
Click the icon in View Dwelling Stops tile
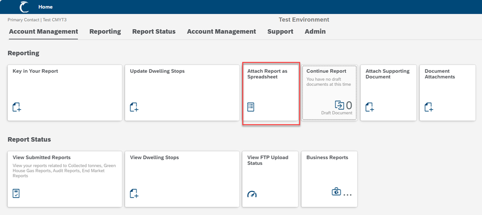click(134, 193)
